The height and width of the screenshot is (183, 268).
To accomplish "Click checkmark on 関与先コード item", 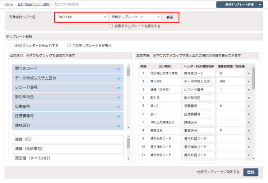I will point(118,69).
